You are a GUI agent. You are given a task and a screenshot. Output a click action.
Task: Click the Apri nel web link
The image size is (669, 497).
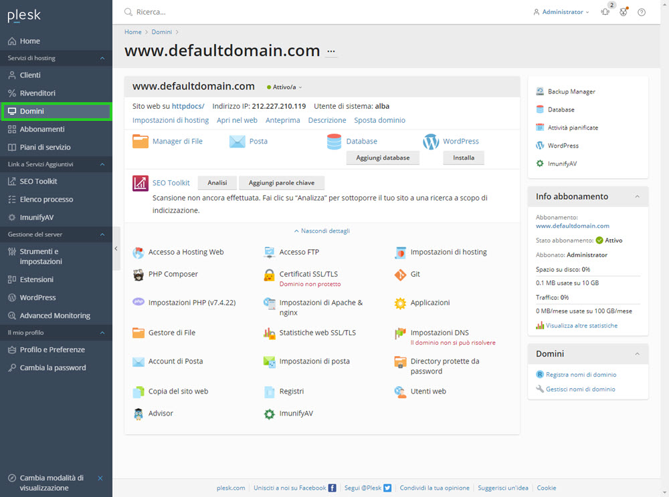tap(237, 120)
